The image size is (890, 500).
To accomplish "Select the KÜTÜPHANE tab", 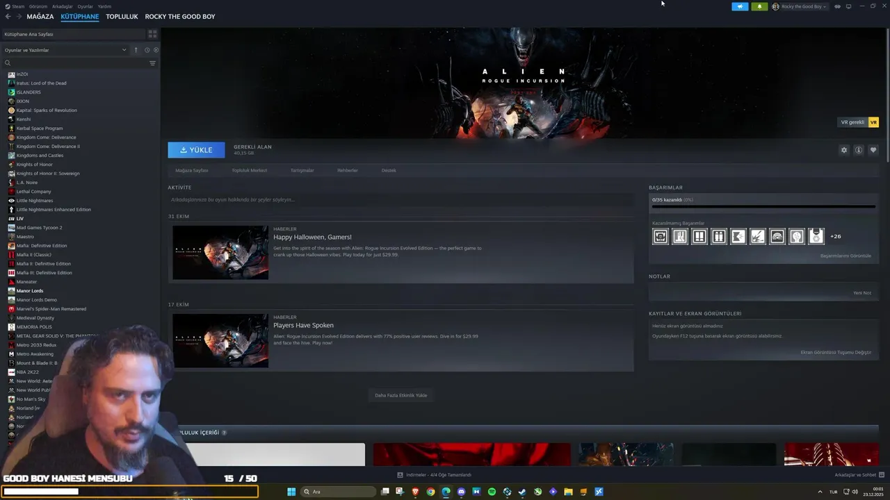I will [x=79, y=17].
